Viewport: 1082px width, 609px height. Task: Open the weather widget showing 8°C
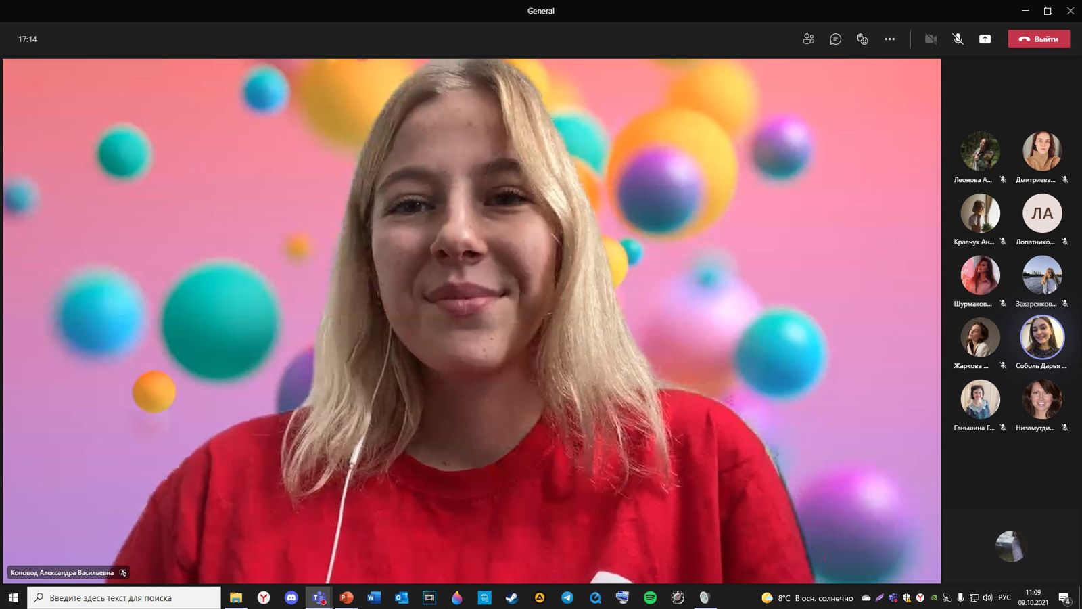pos(807,597)
